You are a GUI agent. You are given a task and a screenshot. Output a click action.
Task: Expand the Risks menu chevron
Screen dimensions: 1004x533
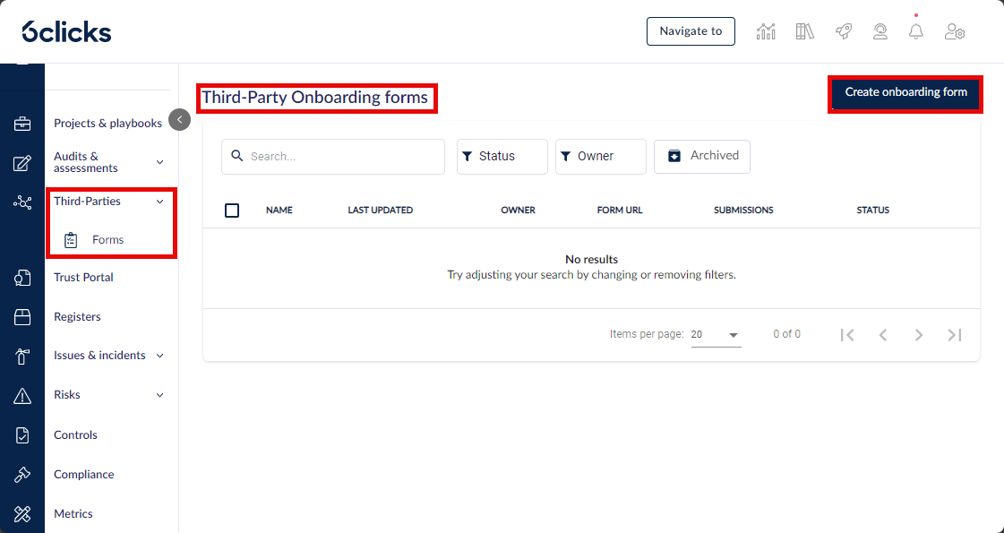pyautogui.click(x=160, y=395)
